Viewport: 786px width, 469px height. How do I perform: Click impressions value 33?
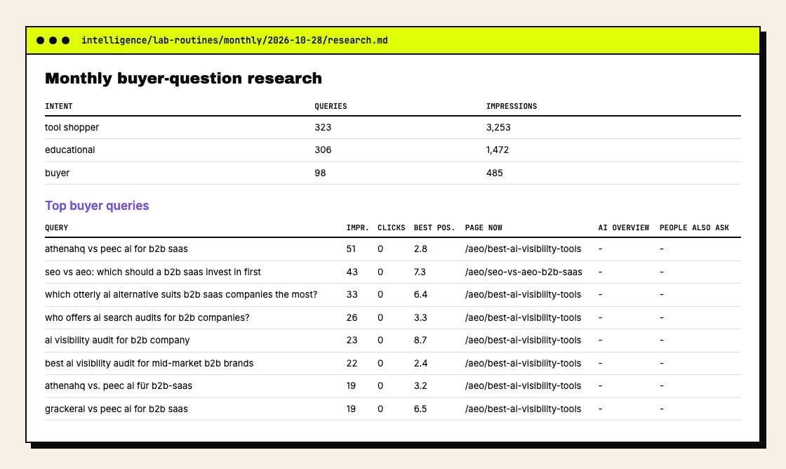(x=352, y=294)
